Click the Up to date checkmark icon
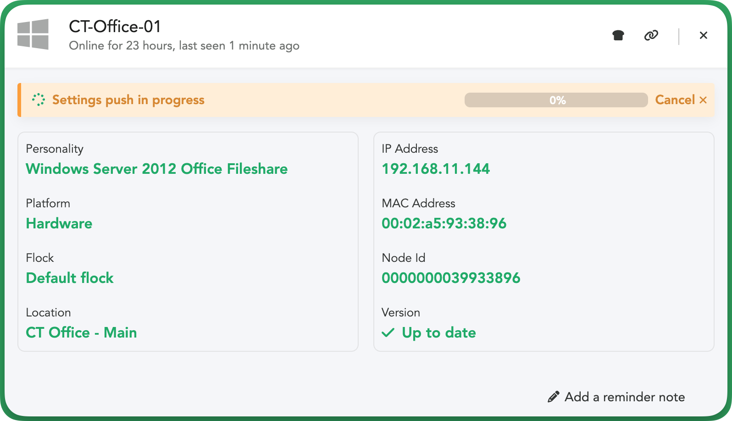The height and width of the screenshot is (421, 732). click(388, 332)
